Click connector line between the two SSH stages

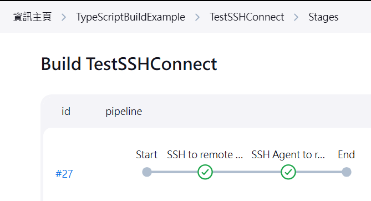coord(247,172)
